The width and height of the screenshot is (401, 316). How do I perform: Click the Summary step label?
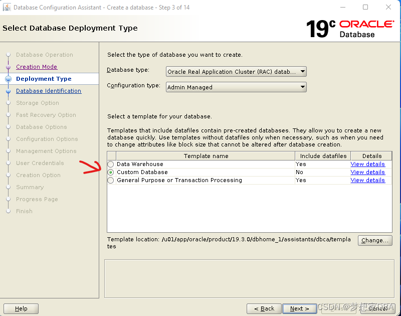coord(30,187)
